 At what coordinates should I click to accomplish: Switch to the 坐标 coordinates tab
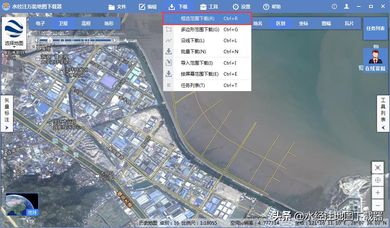pyautogui.click(x=303, y=23)
